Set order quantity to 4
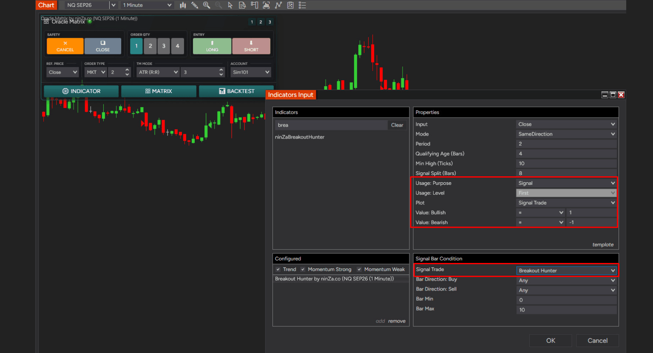 pyautogui.click(x=177, y=46)
